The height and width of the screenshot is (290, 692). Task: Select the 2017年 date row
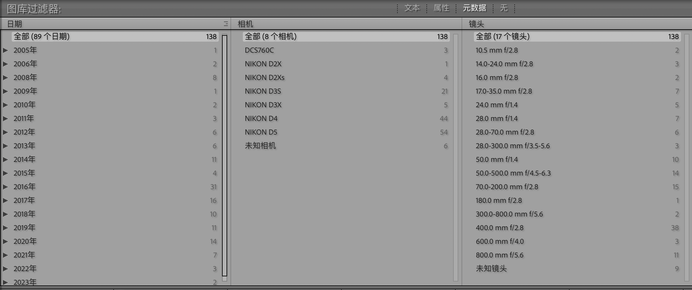click(x=115, y=200)
